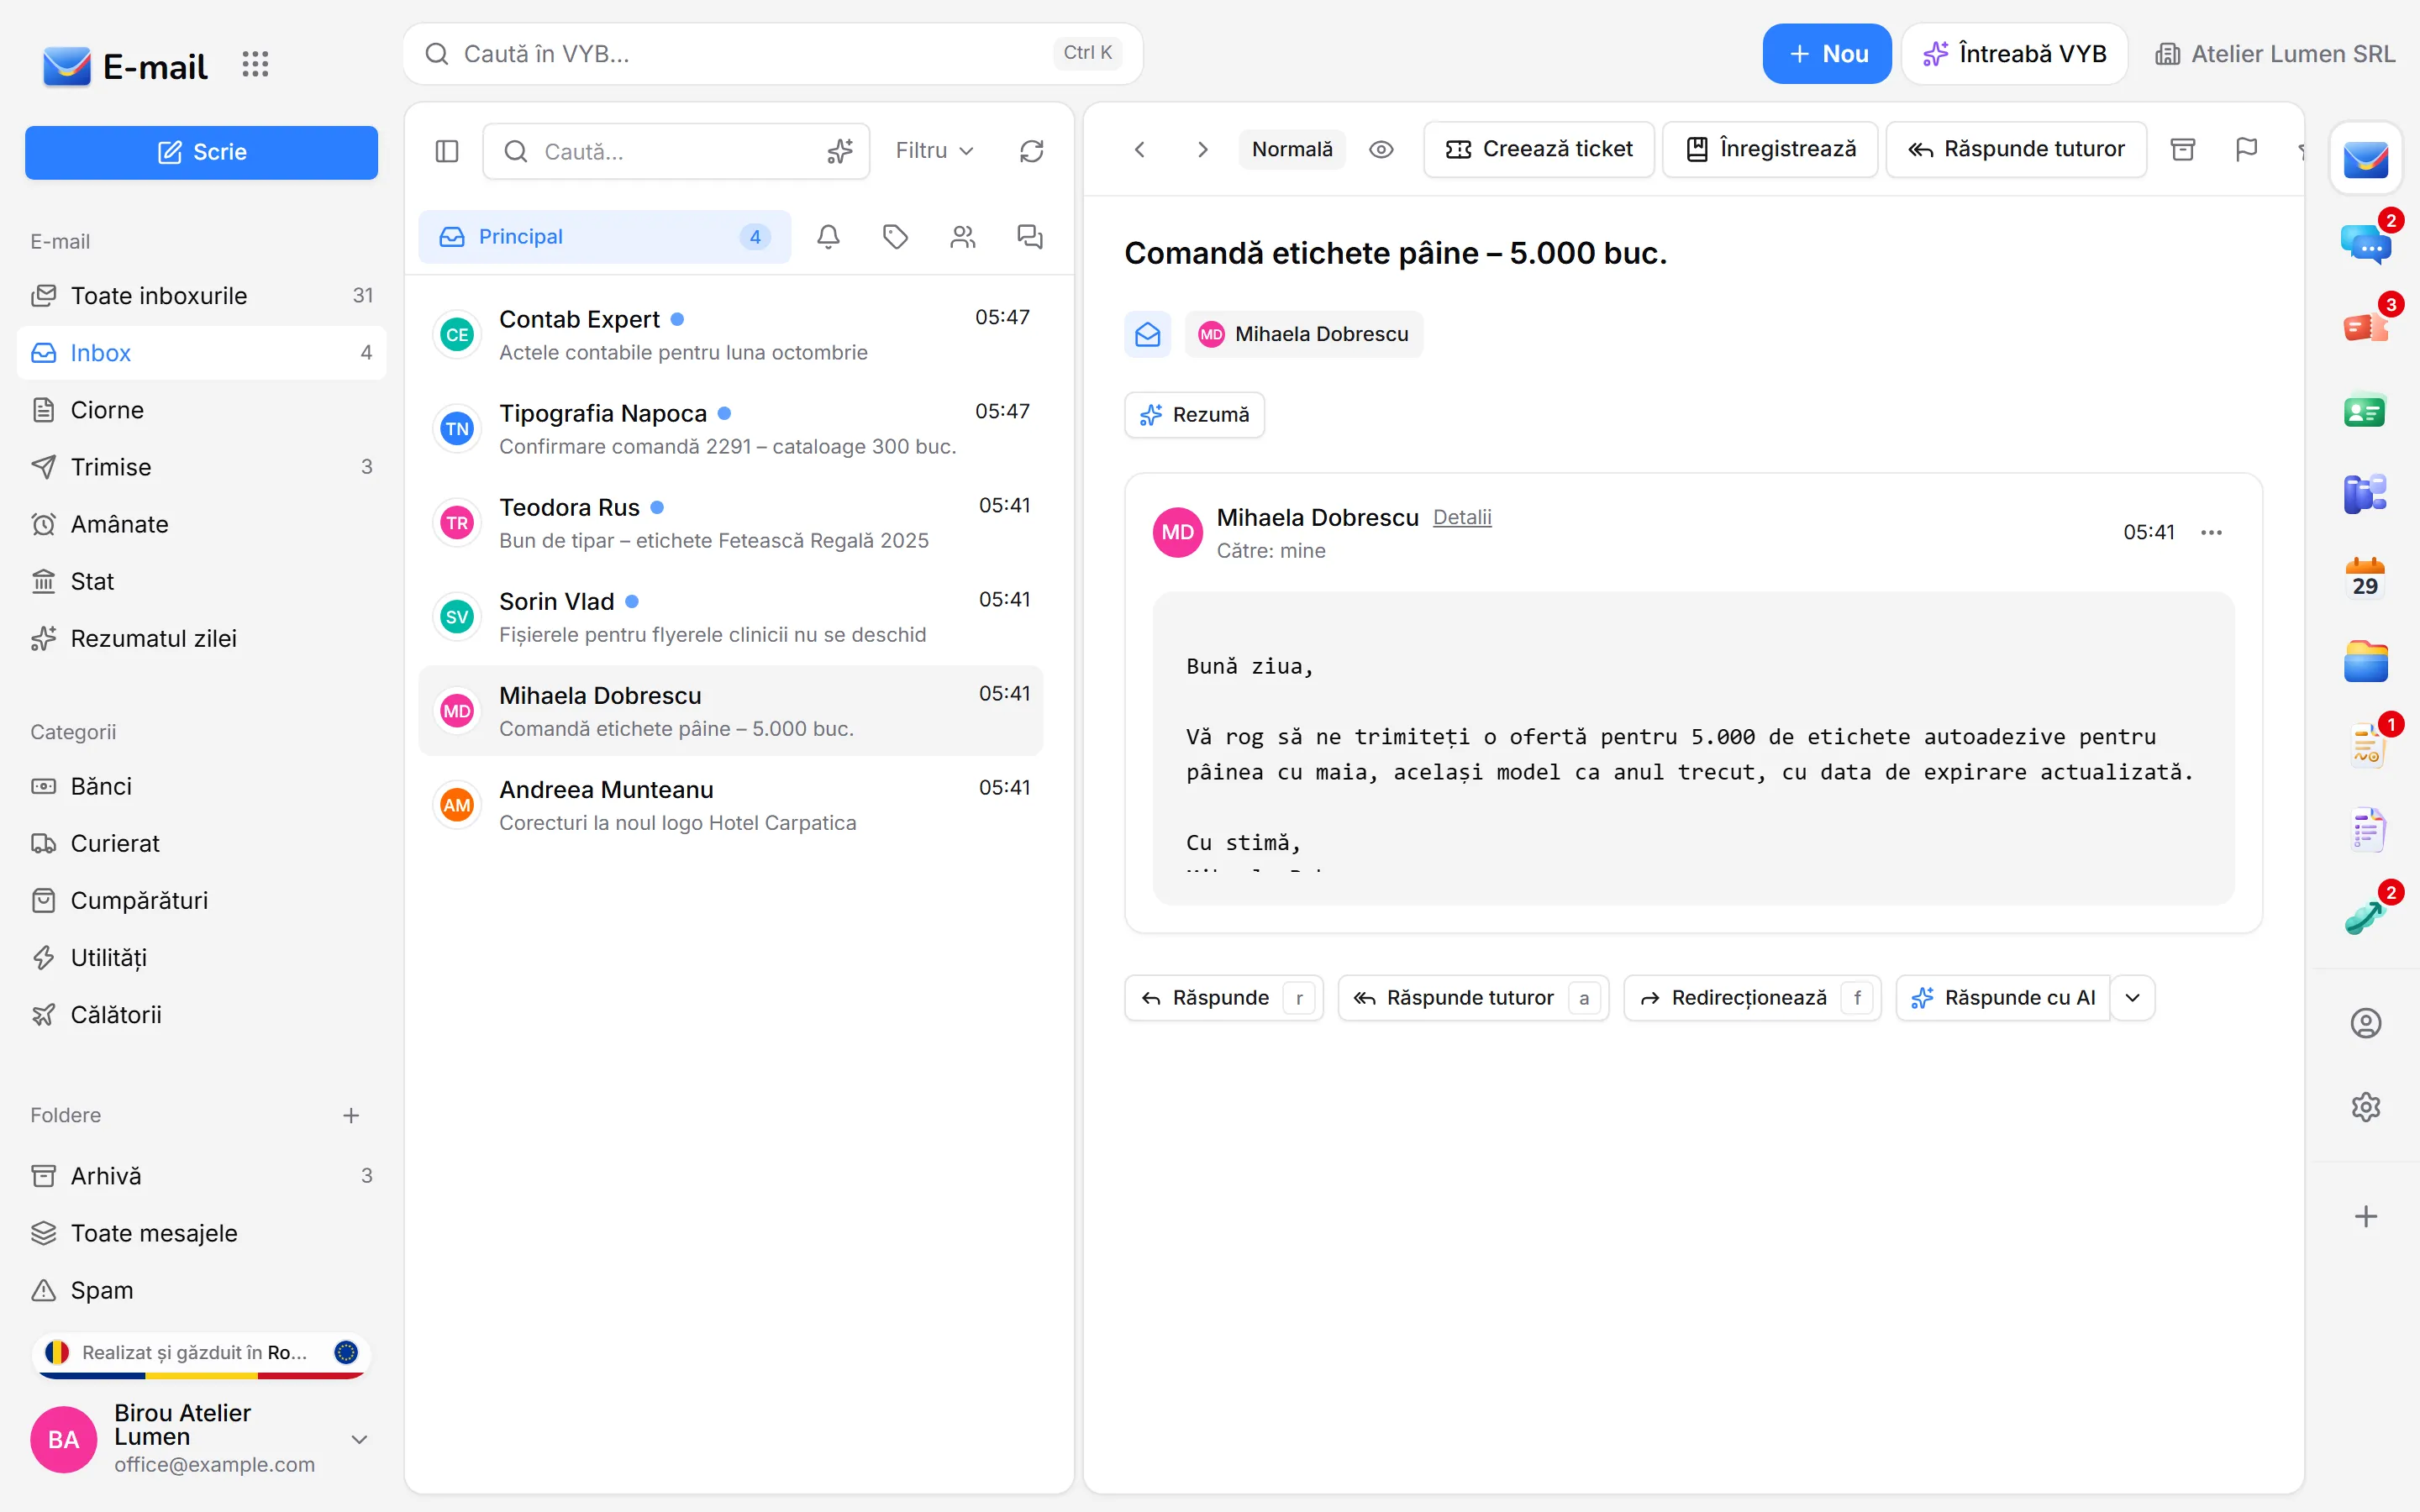
Task: Open Rezumatul zilei
Action: click(x=201, y=638)
